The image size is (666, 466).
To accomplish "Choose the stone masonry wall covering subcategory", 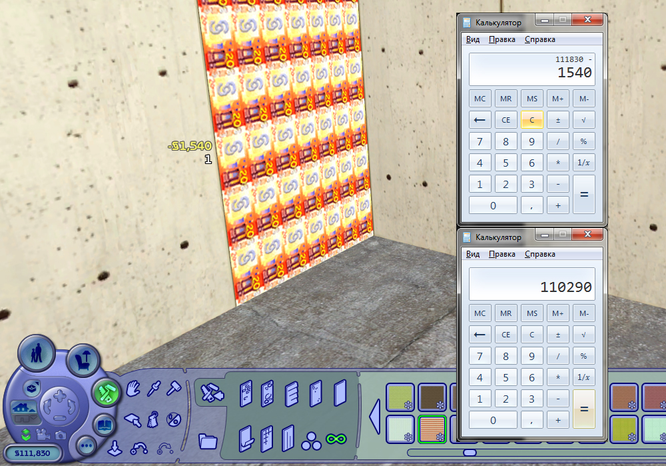I will [x=268, y=394].
